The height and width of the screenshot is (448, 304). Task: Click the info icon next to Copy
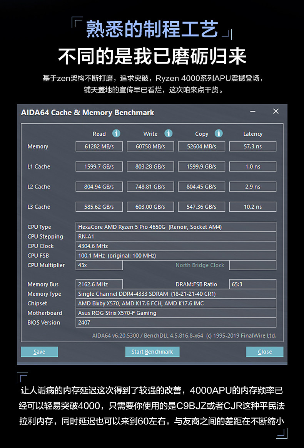(219, 133)
